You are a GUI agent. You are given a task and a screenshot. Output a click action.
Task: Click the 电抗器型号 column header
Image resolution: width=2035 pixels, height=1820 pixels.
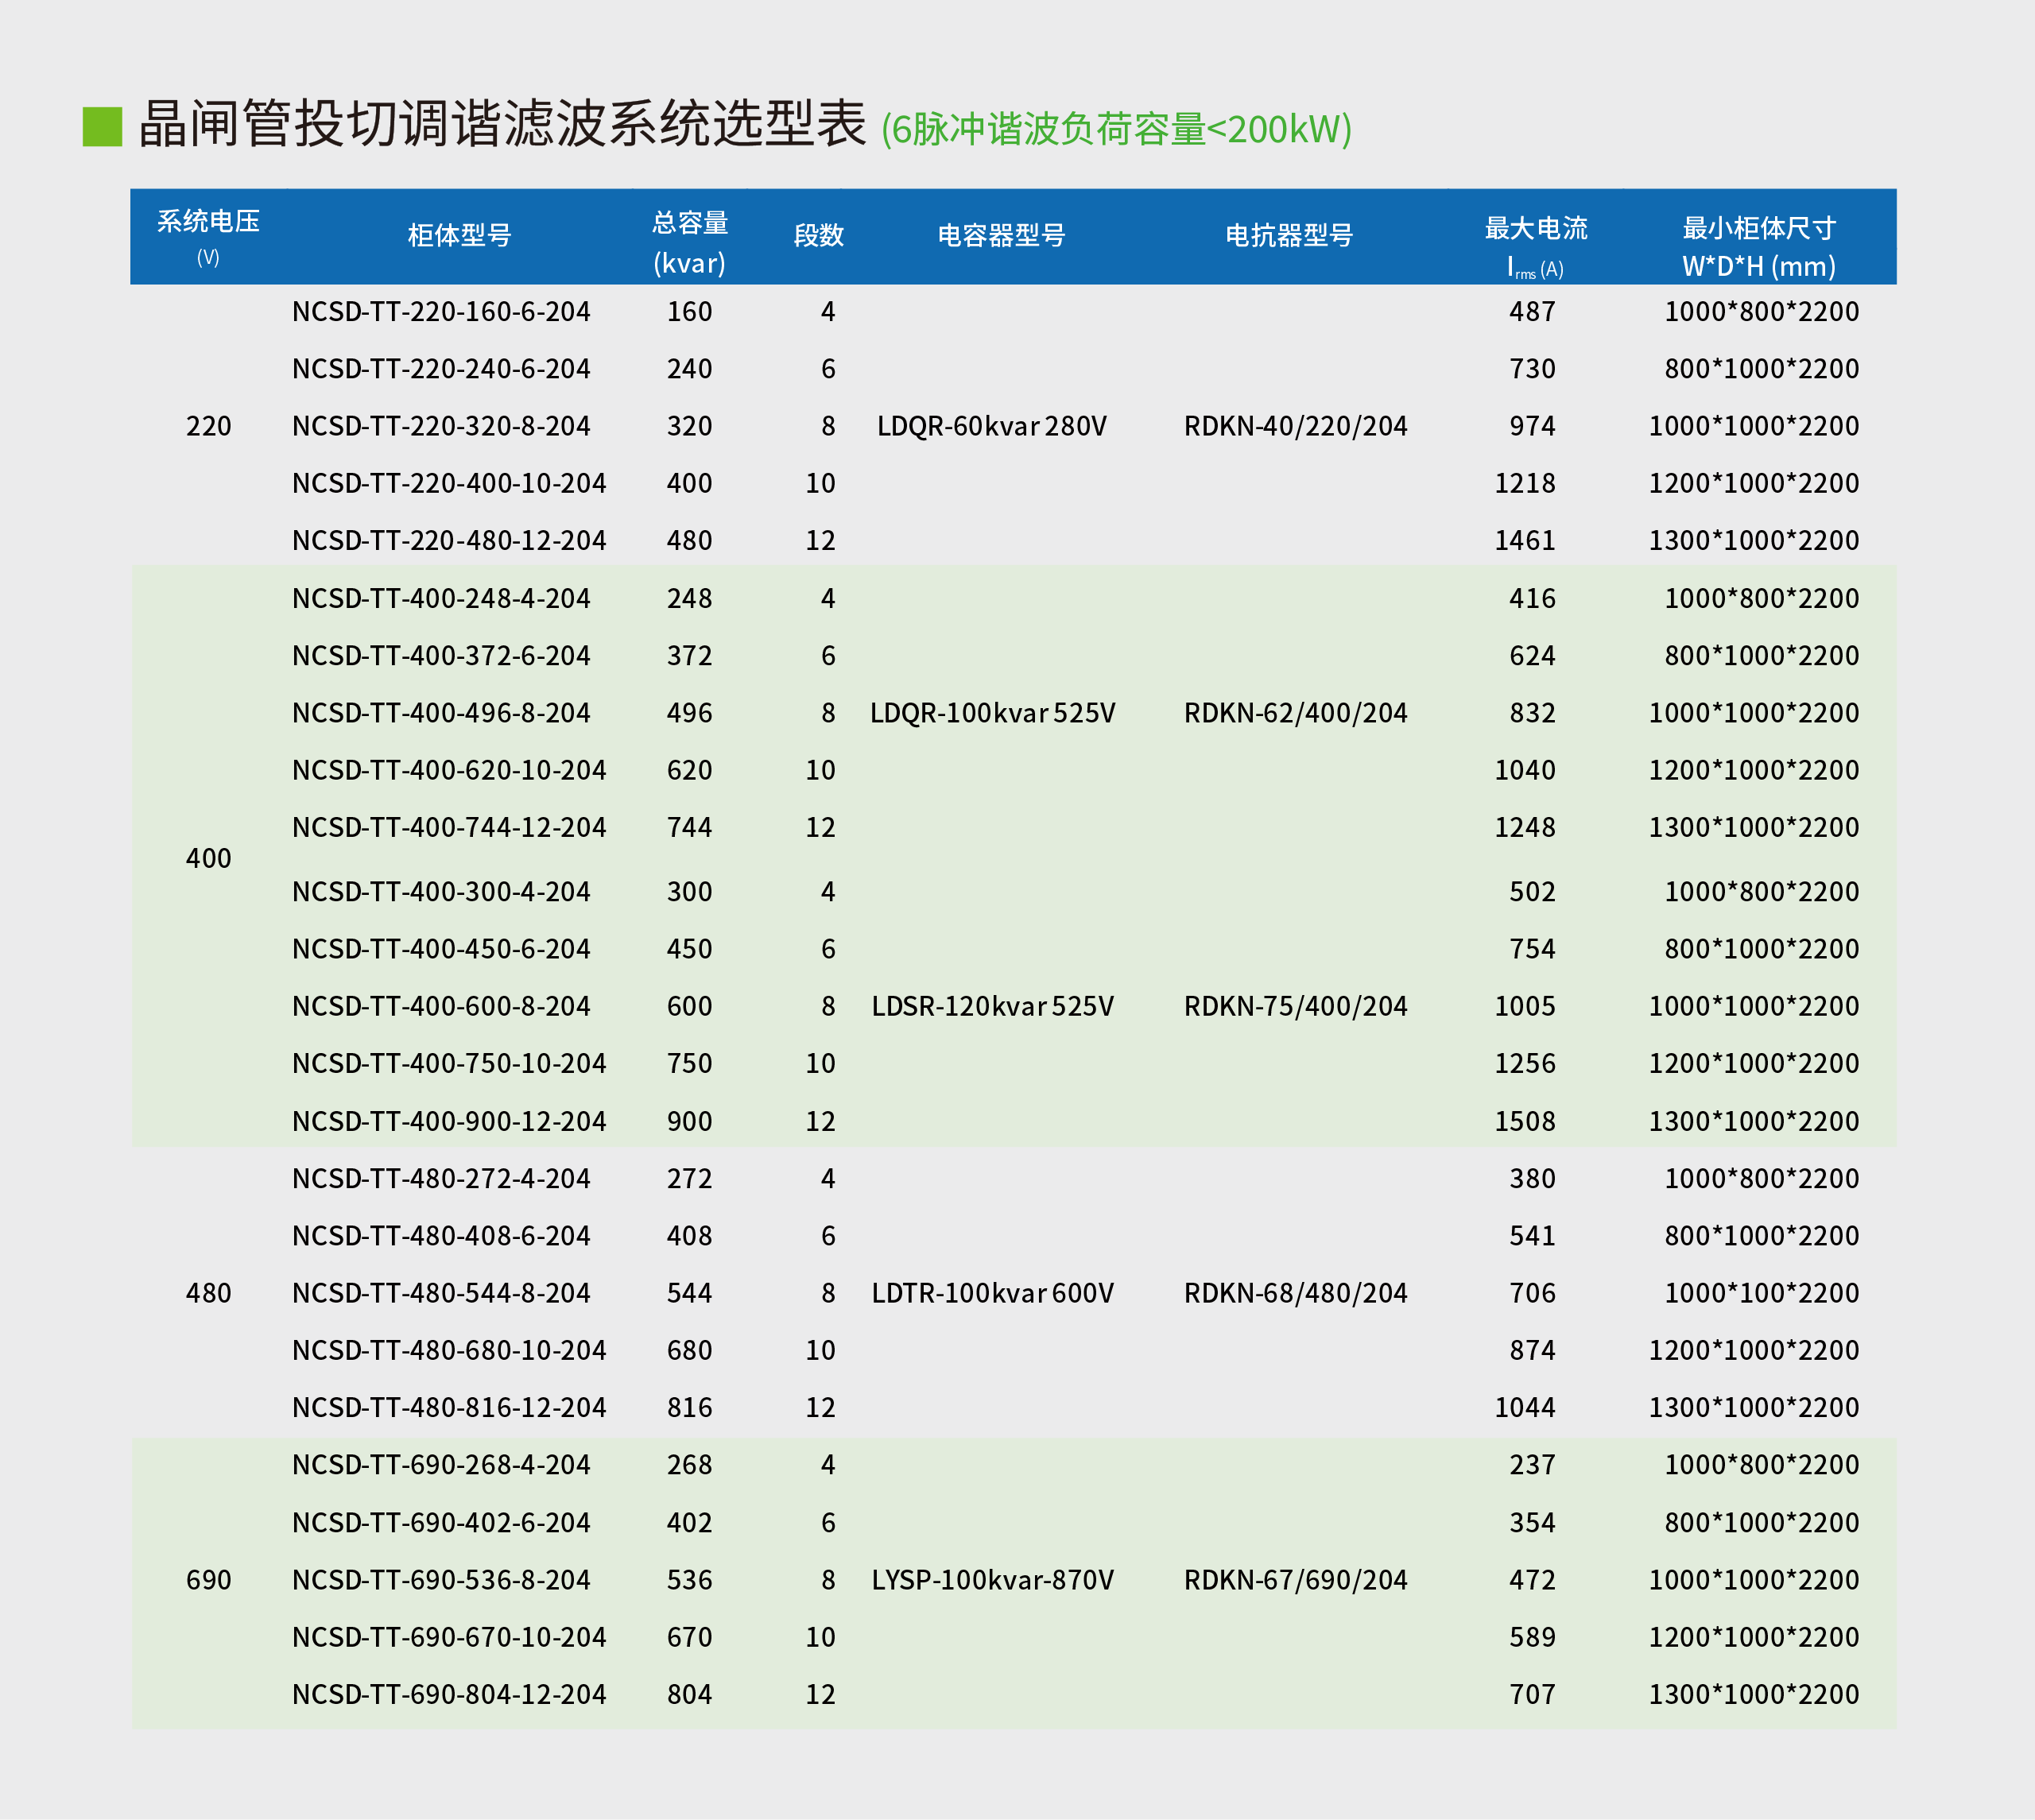pyautogui.click(x=1289, y=235)
